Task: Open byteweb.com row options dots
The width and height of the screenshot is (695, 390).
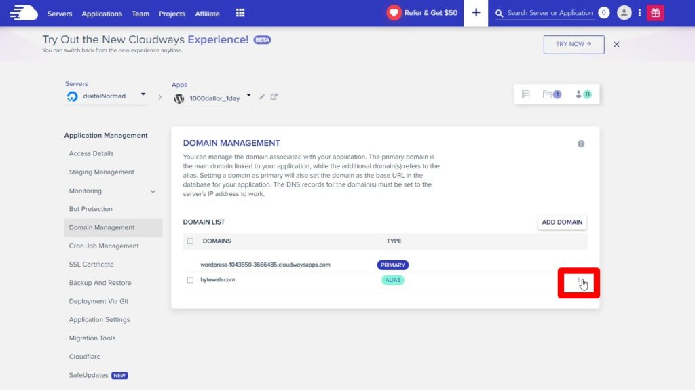Action: point(579,281)
